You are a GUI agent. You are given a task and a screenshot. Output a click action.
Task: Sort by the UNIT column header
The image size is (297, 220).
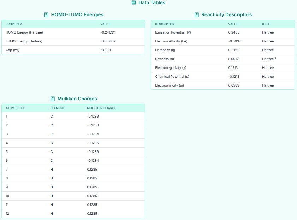(265, 24)
